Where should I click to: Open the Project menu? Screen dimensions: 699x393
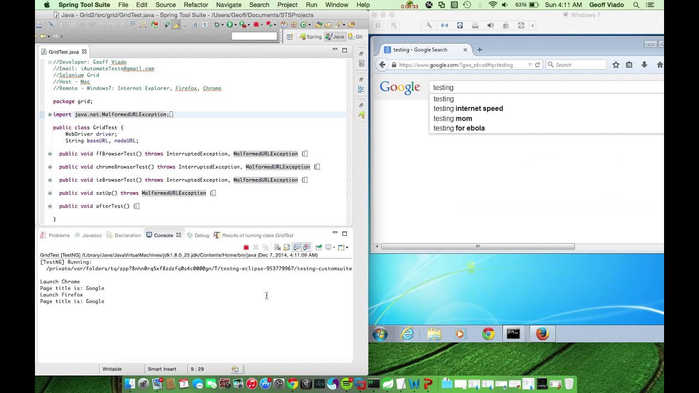tap(287, 5)
